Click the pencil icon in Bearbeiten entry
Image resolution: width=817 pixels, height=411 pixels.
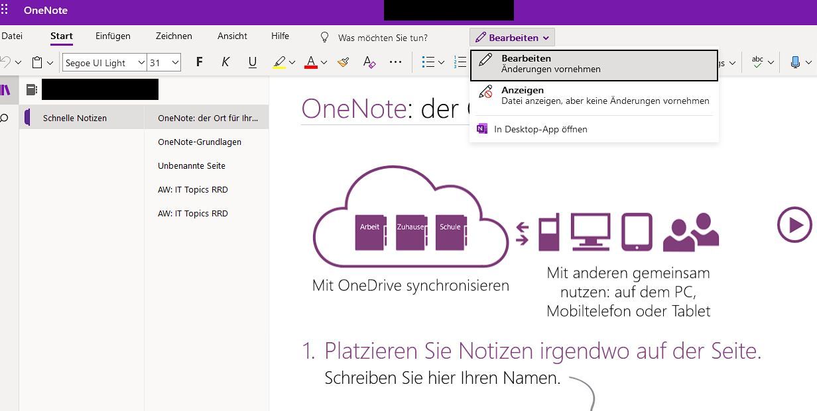coord(486,61)
